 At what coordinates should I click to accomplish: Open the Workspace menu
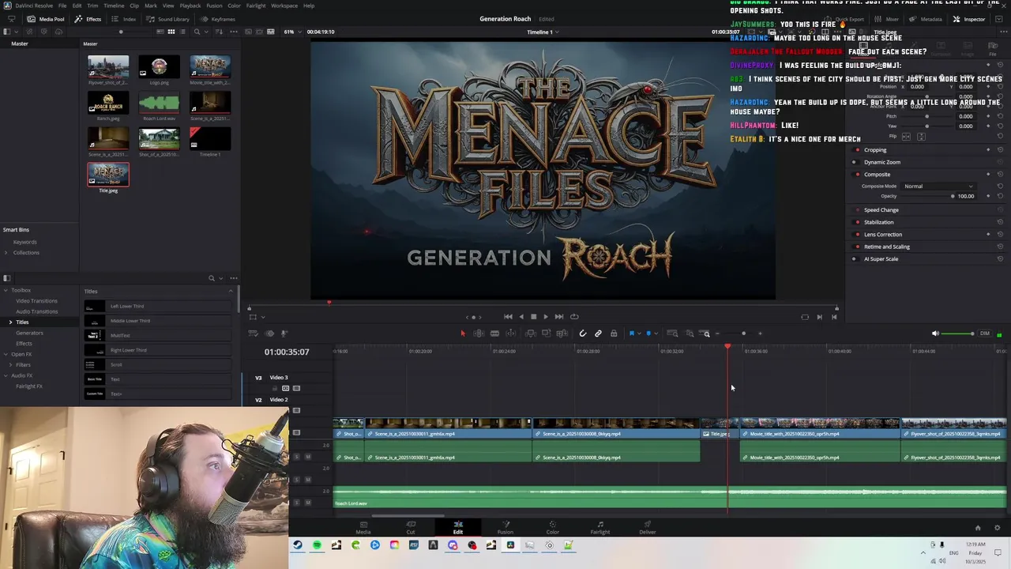pos(284,6)
